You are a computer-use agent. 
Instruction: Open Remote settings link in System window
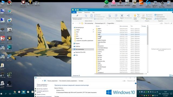pyautogui.click(x=42, y=92)
